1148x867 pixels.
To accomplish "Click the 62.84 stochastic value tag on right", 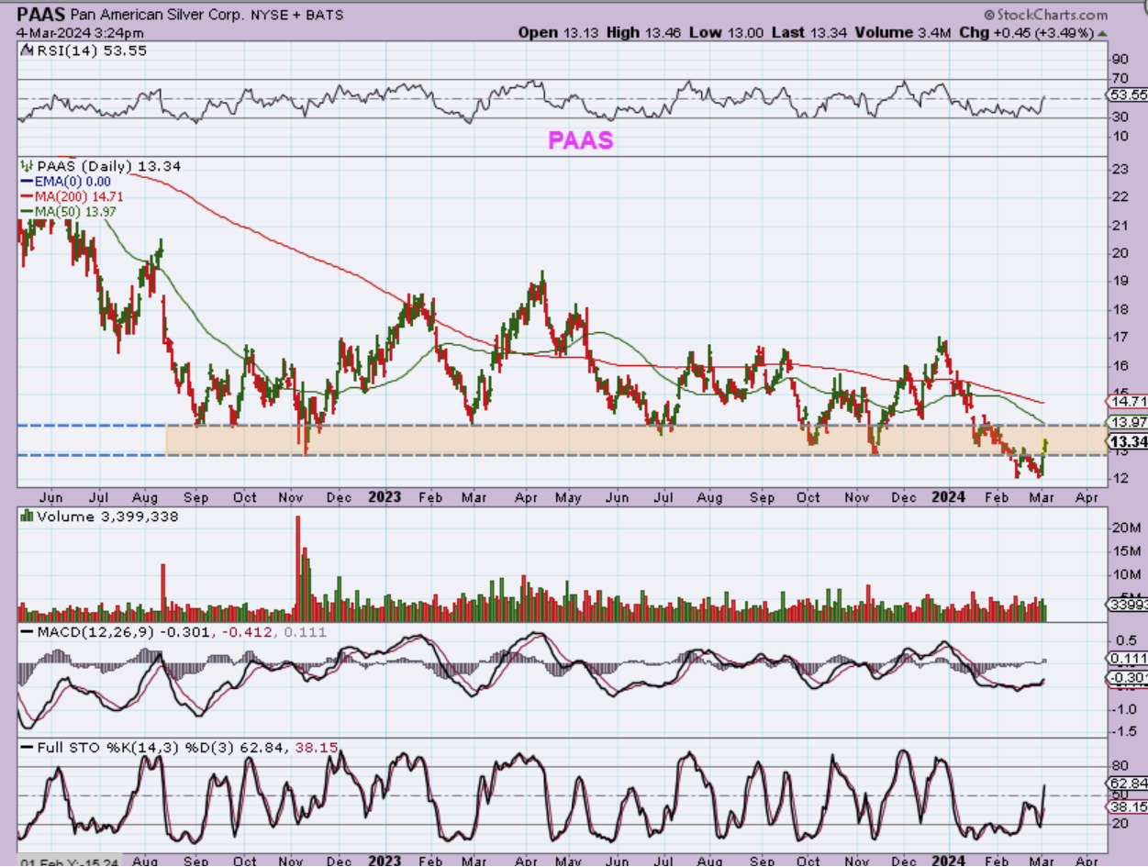I will 1126,784.
